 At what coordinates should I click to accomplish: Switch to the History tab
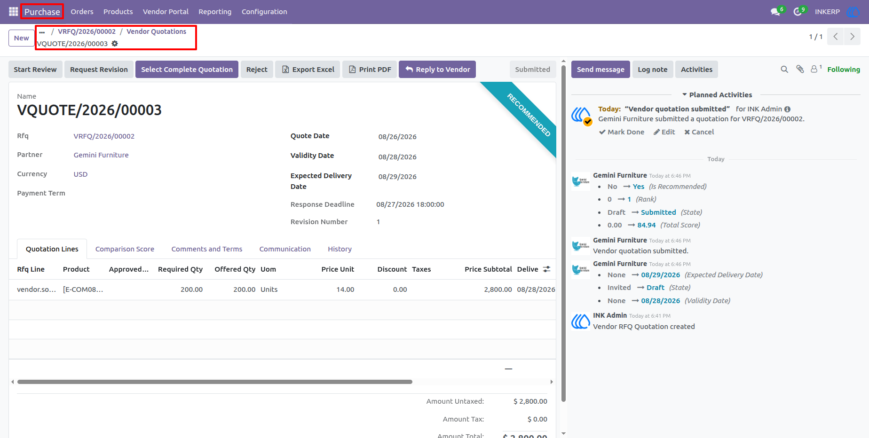(340, 249)
